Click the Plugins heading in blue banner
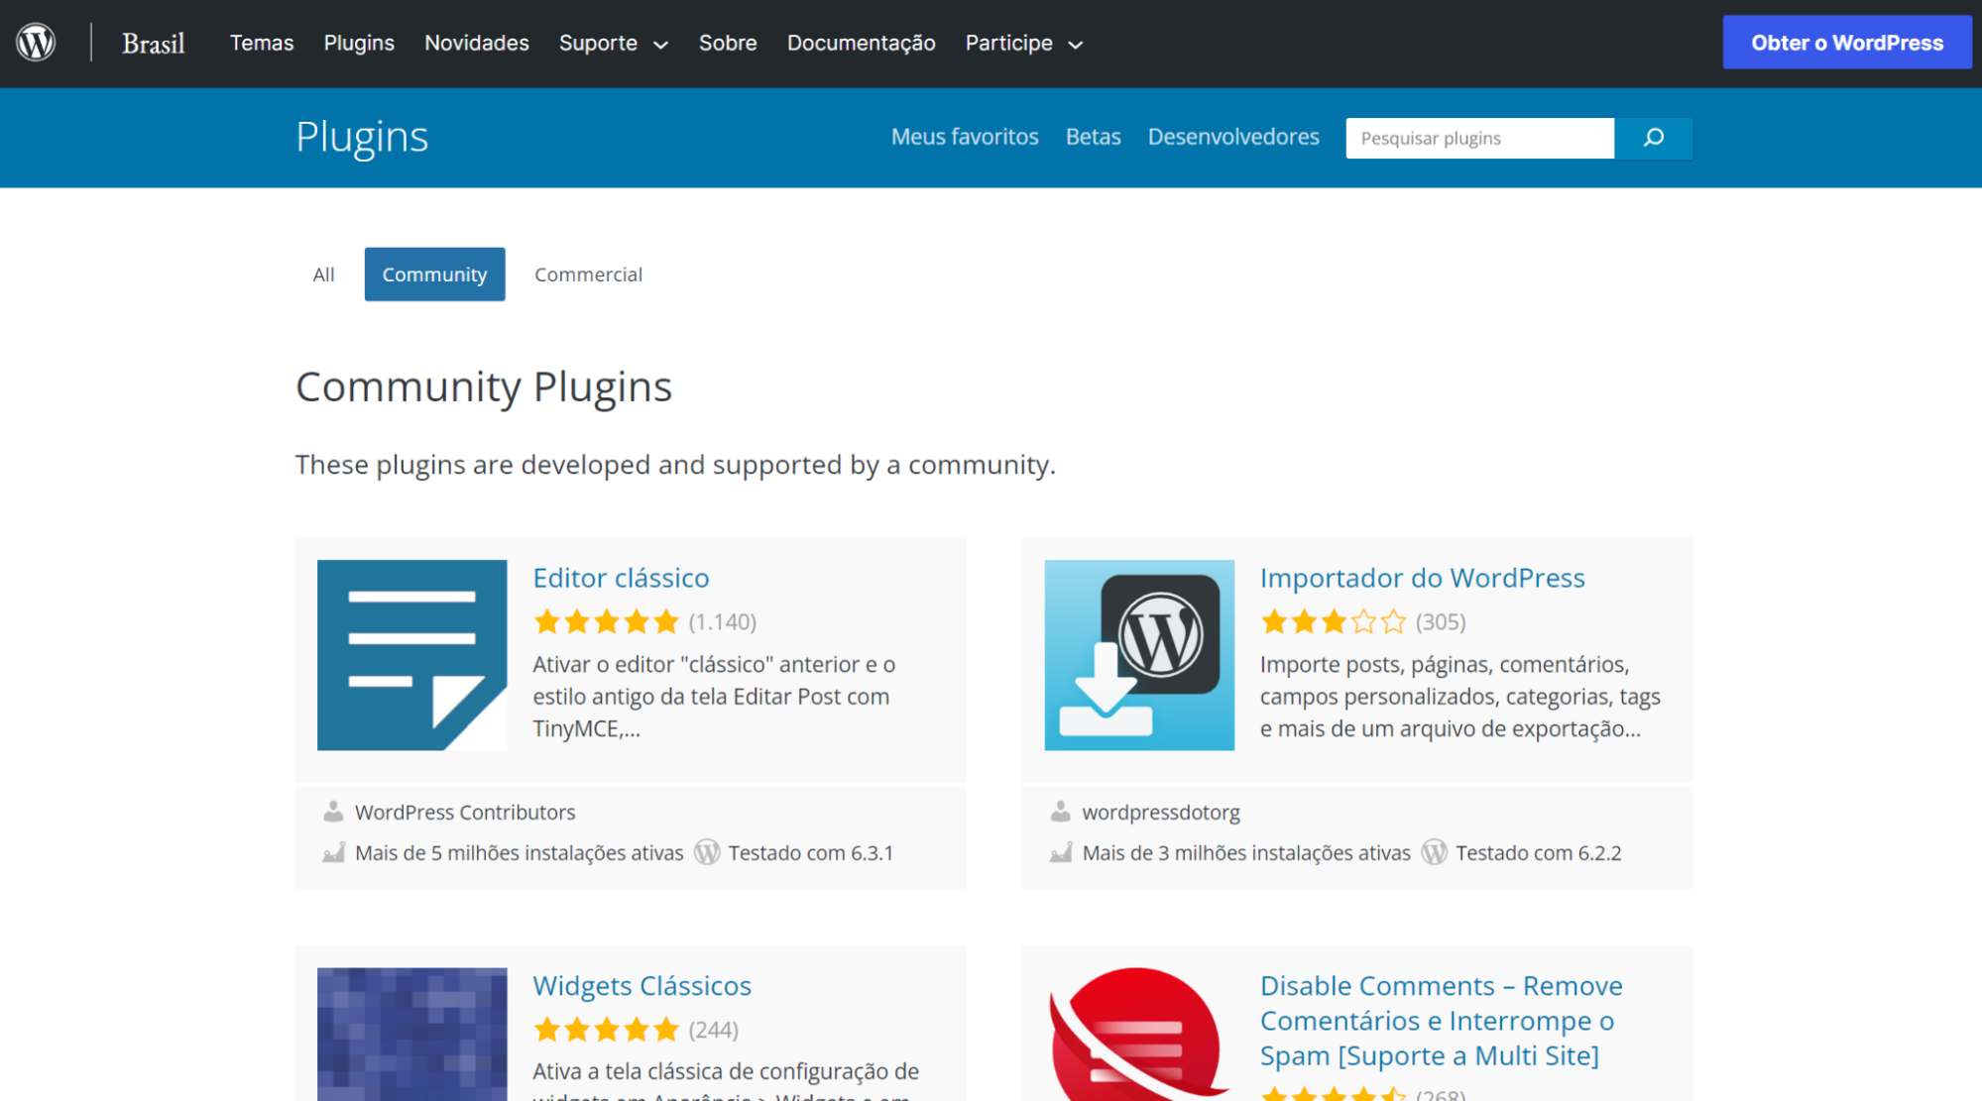1982x1101 pixels. pos(362,137)
